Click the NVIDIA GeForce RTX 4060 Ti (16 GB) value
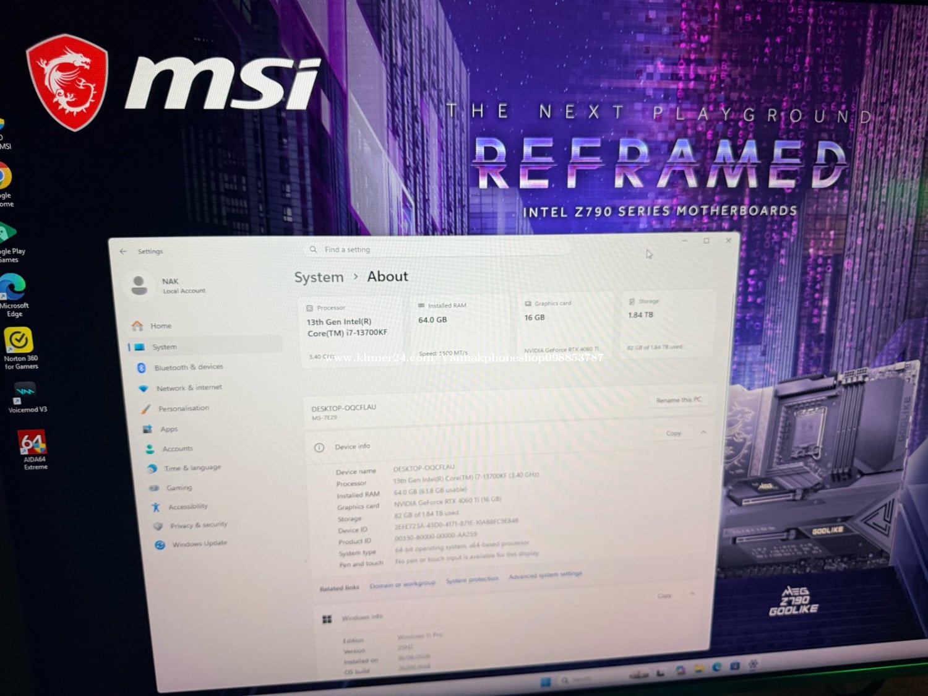The width and height of the screenshot is (928, 696). pos(447,501)
